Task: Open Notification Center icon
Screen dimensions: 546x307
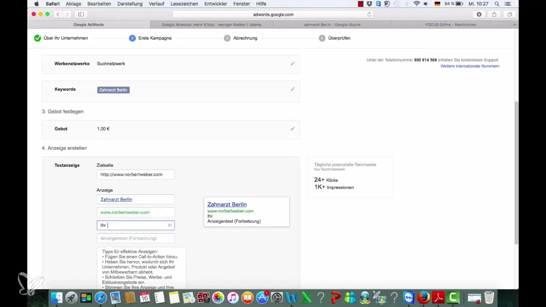Action: coord(507,3)
